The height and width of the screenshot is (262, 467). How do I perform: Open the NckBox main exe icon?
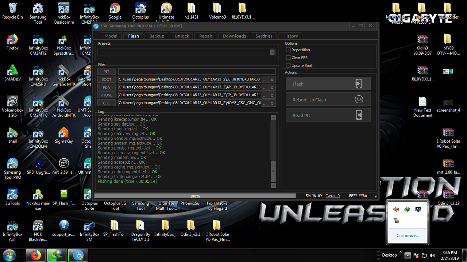click(38, 200)
